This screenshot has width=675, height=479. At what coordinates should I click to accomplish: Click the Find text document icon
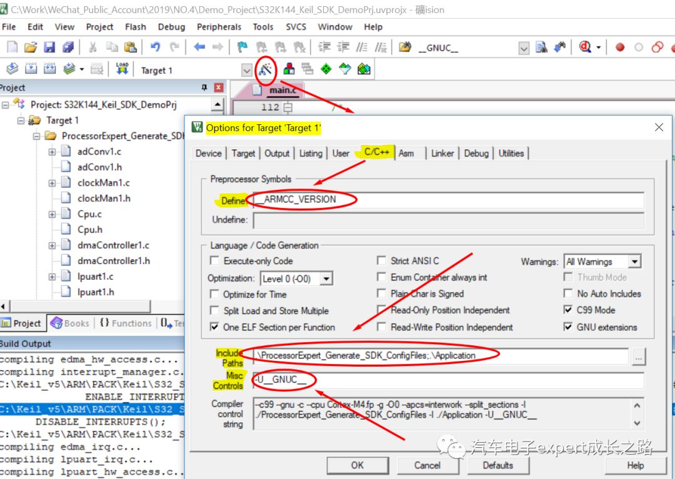(541, 47)
